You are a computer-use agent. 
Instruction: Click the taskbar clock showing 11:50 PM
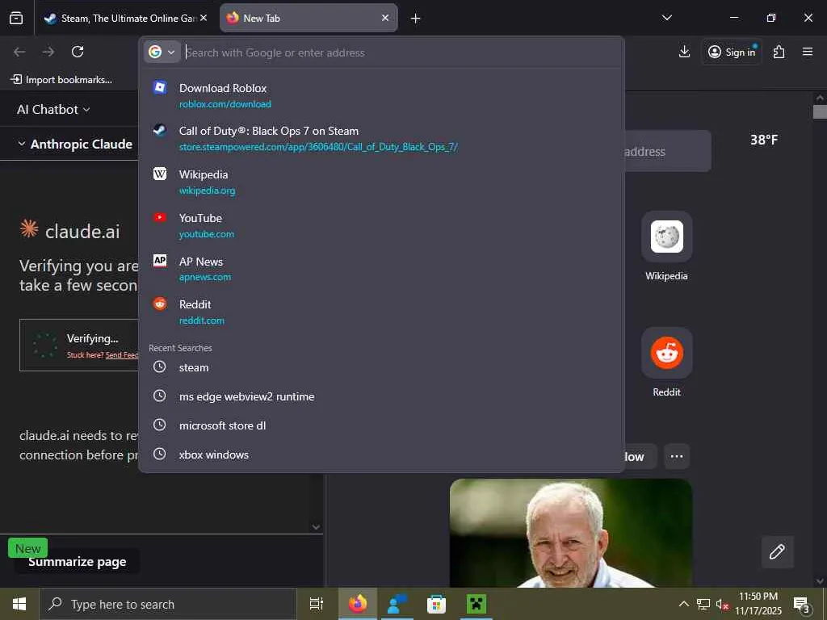(x=758, y=604)
